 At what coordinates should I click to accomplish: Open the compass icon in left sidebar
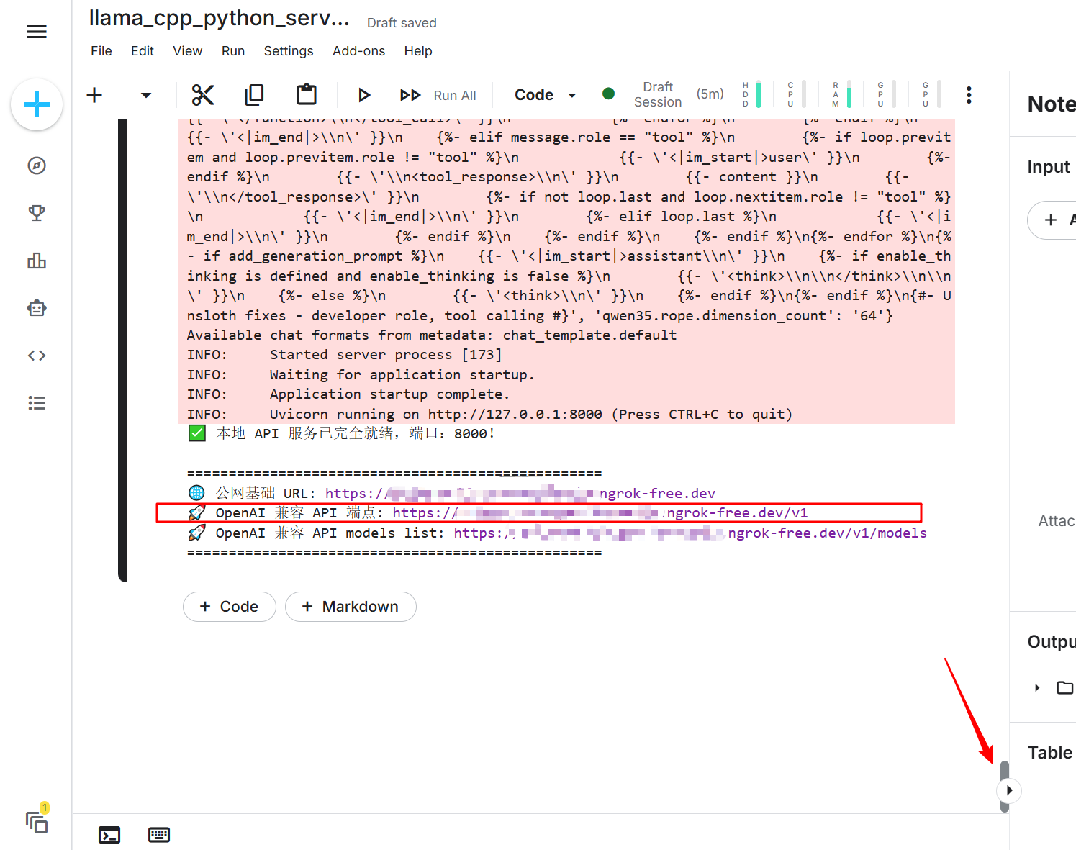pos(37,166)
